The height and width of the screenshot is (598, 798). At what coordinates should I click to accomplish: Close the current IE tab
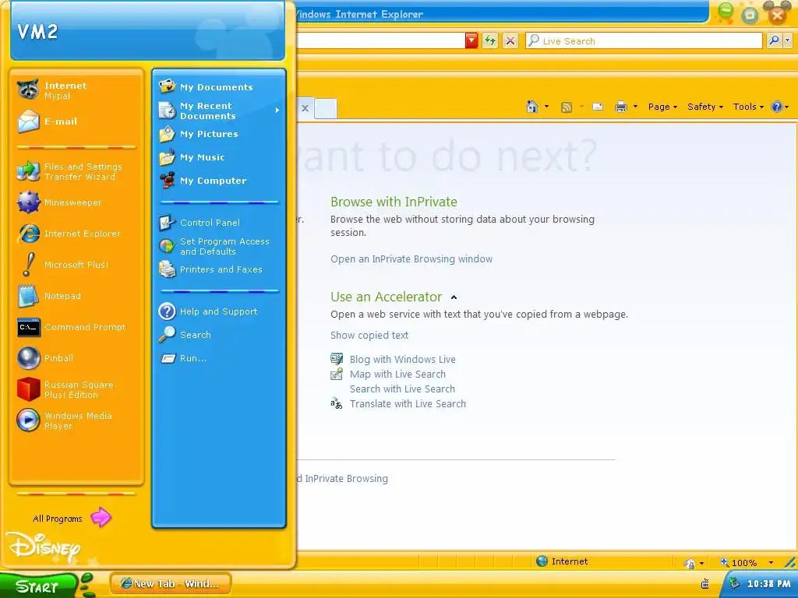[305, 107]
